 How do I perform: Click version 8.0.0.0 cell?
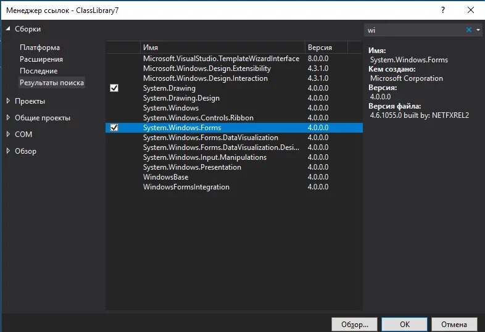(318, 59)
